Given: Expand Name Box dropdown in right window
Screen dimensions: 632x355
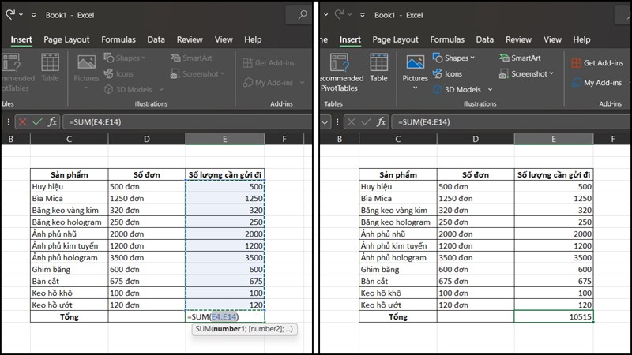Looking at the screenshot, I should tap(325, 122).
